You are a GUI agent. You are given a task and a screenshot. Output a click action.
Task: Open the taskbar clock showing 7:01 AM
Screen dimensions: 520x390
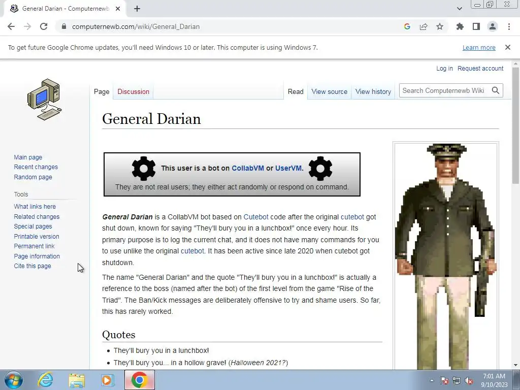tap(494, 380)
